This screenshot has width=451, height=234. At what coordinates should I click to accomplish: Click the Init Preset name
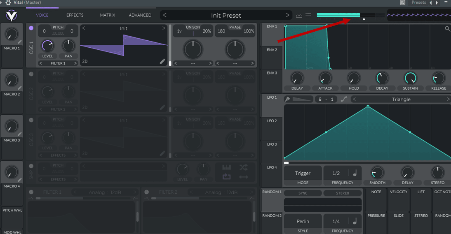click(x=226, y=16)
